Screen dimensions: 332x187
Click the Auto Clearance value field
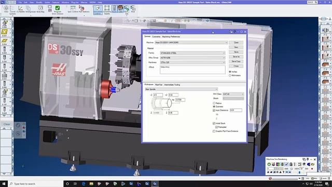coord(236,110)
